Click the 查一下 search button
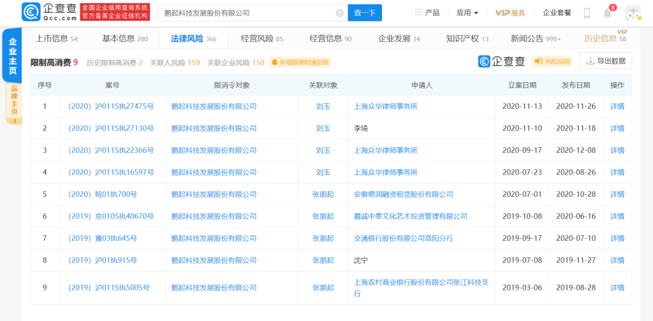 (365, 13)
